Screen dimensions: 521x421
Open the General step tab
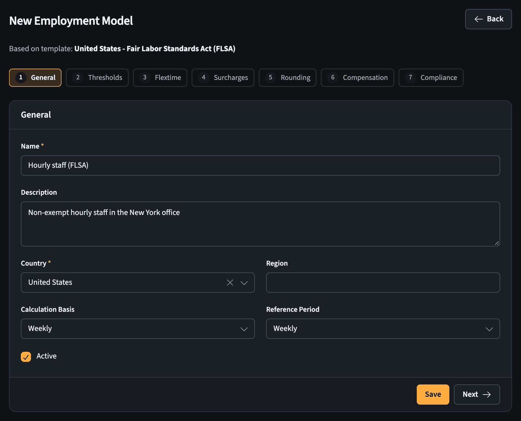[x=35, y=78]
